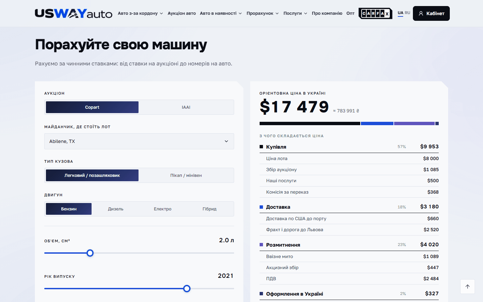Switch language to UA

400,13
